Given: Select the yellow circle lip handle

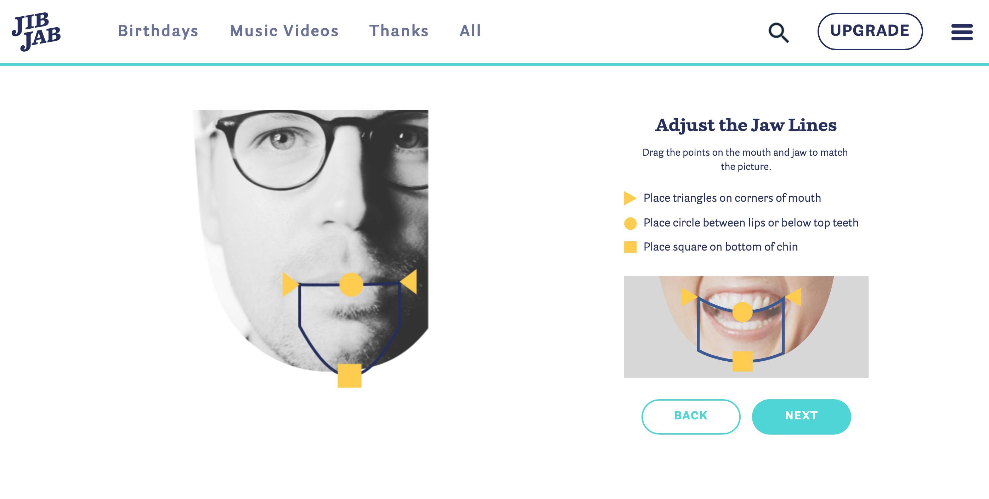Looking at the screenshot, I should tap(351, 285).
